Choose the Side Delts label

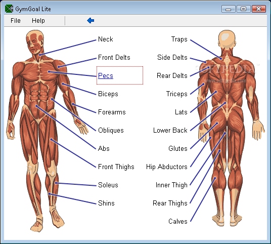tap(172, 57)
